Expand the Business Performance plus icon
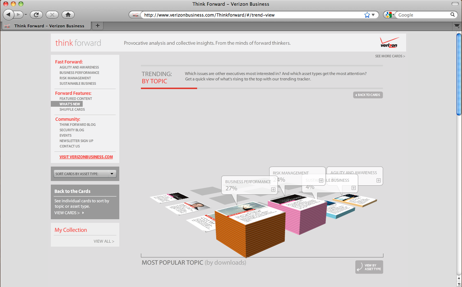Image resolution: width=462 pixels, height=287 pixels. coord(273,189)
